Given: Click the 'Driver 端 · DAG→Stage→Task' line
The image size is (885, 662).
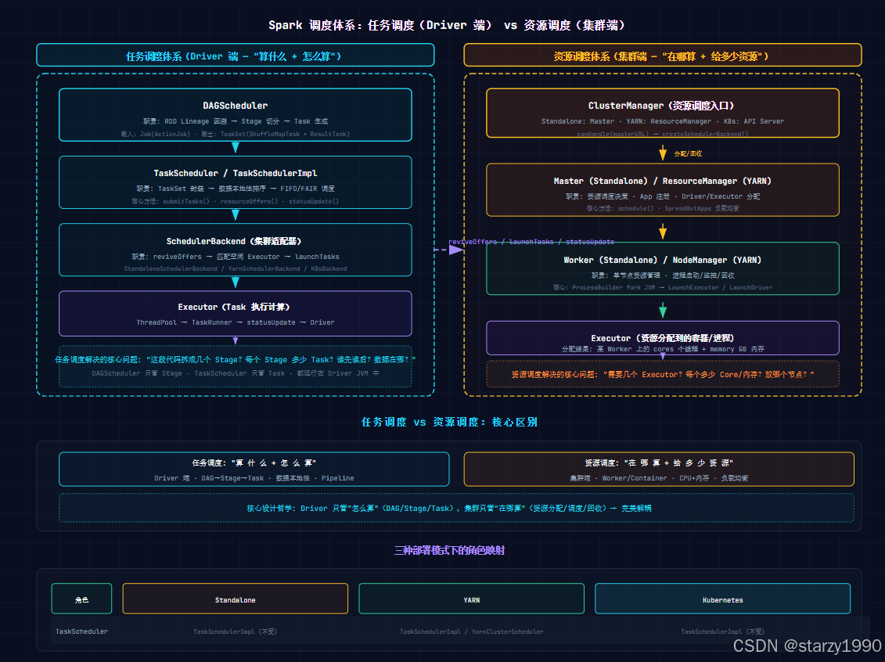Looking at the screenshot, I should [254, 478].
